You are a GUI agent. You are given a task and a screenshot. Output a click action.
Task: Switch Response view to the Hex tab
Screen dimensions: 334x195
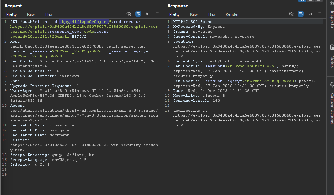pyautogui.click(x=212, y=14)
